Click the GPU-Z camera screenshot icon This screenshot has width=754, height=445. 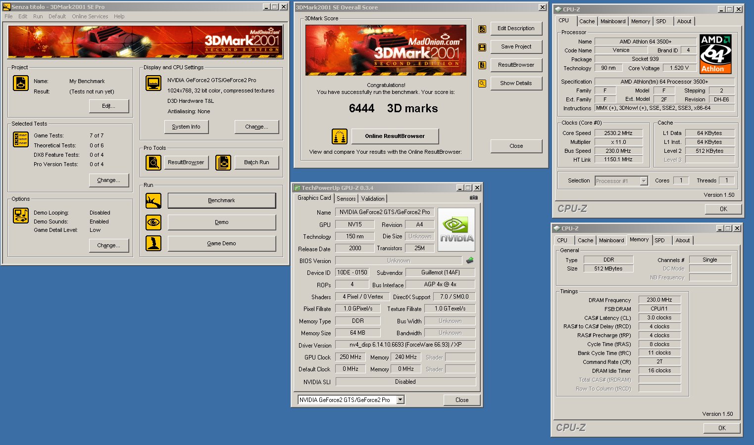coord(473,198)
